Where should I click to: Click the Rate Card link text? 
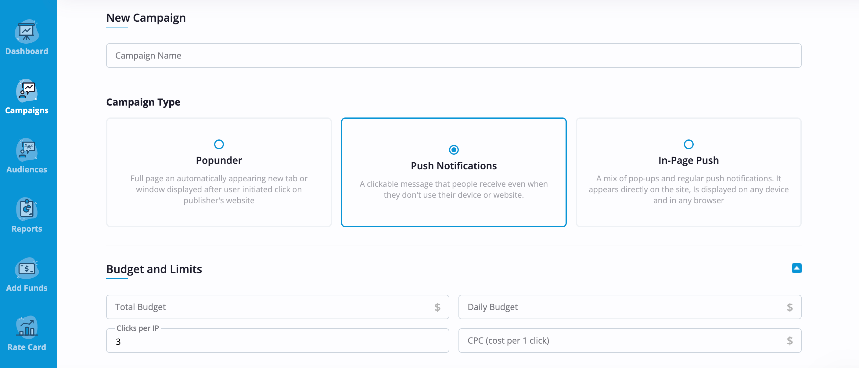coord(27,347)
